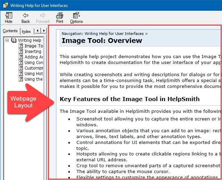
Task: Click the open book icon beside Writing Help
Action: (x=14, y=40)
